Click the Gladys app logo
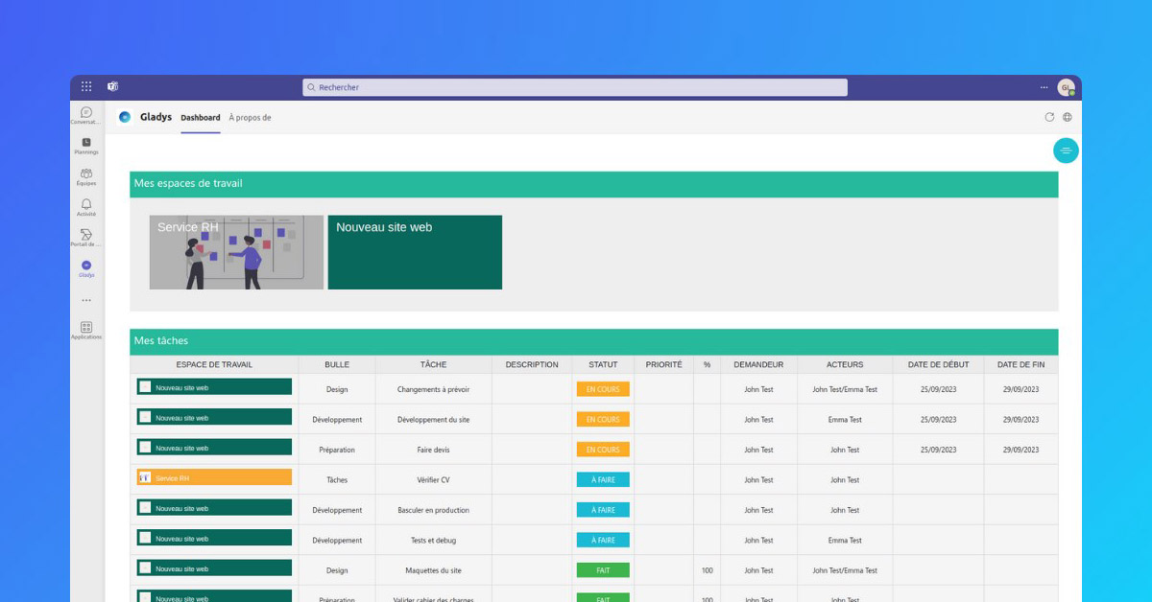The width and height of the screenshot is (1152, 602). tap(125, 117)
